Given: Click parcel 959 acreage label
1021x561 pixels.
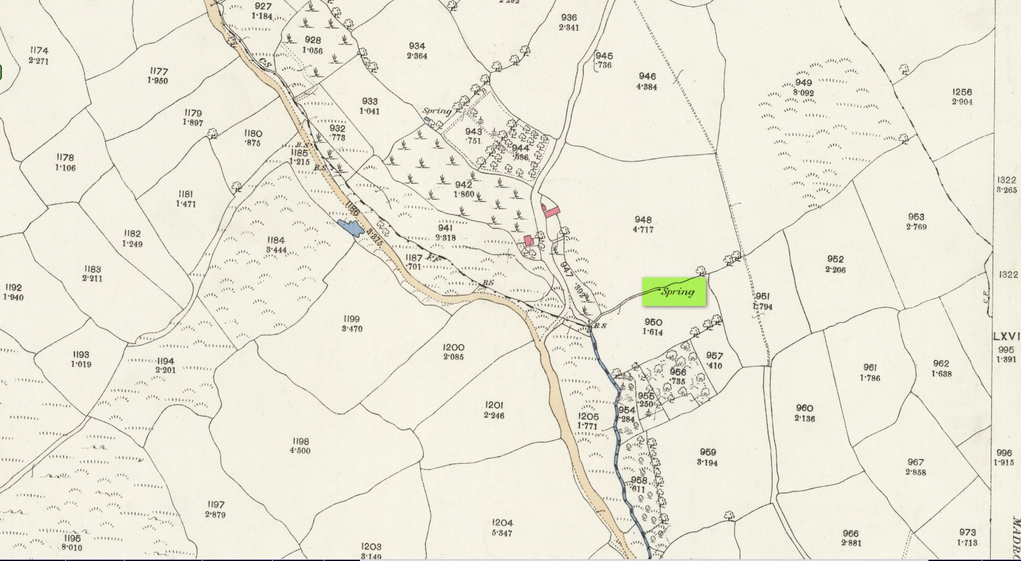Looking at the screenshot, I should [707, 462].
